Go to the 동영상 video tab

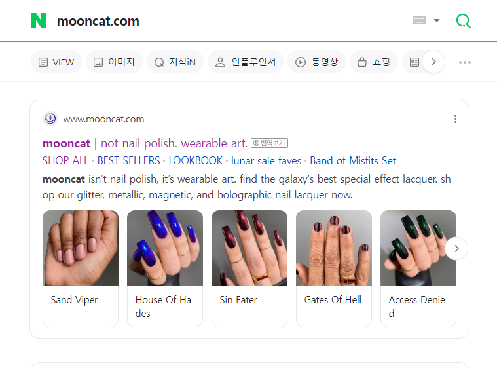(316, 62)
